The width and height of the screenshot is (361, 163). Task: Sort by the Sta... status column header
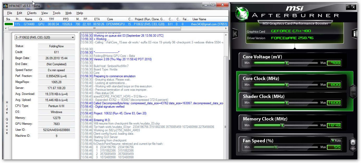(9, 19)
